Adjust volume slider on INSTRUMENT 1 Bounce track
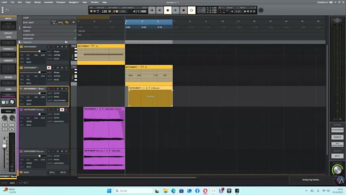 40,93
